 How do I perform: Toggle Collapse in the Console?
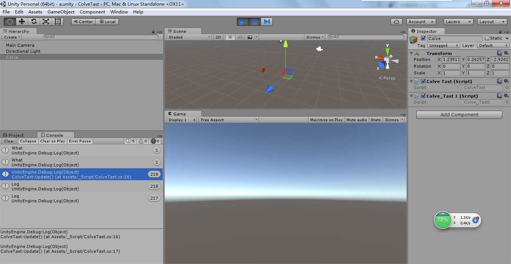coord(28,141)
